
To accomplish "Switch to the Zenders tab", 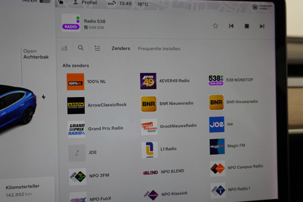I will coord(121,48).
